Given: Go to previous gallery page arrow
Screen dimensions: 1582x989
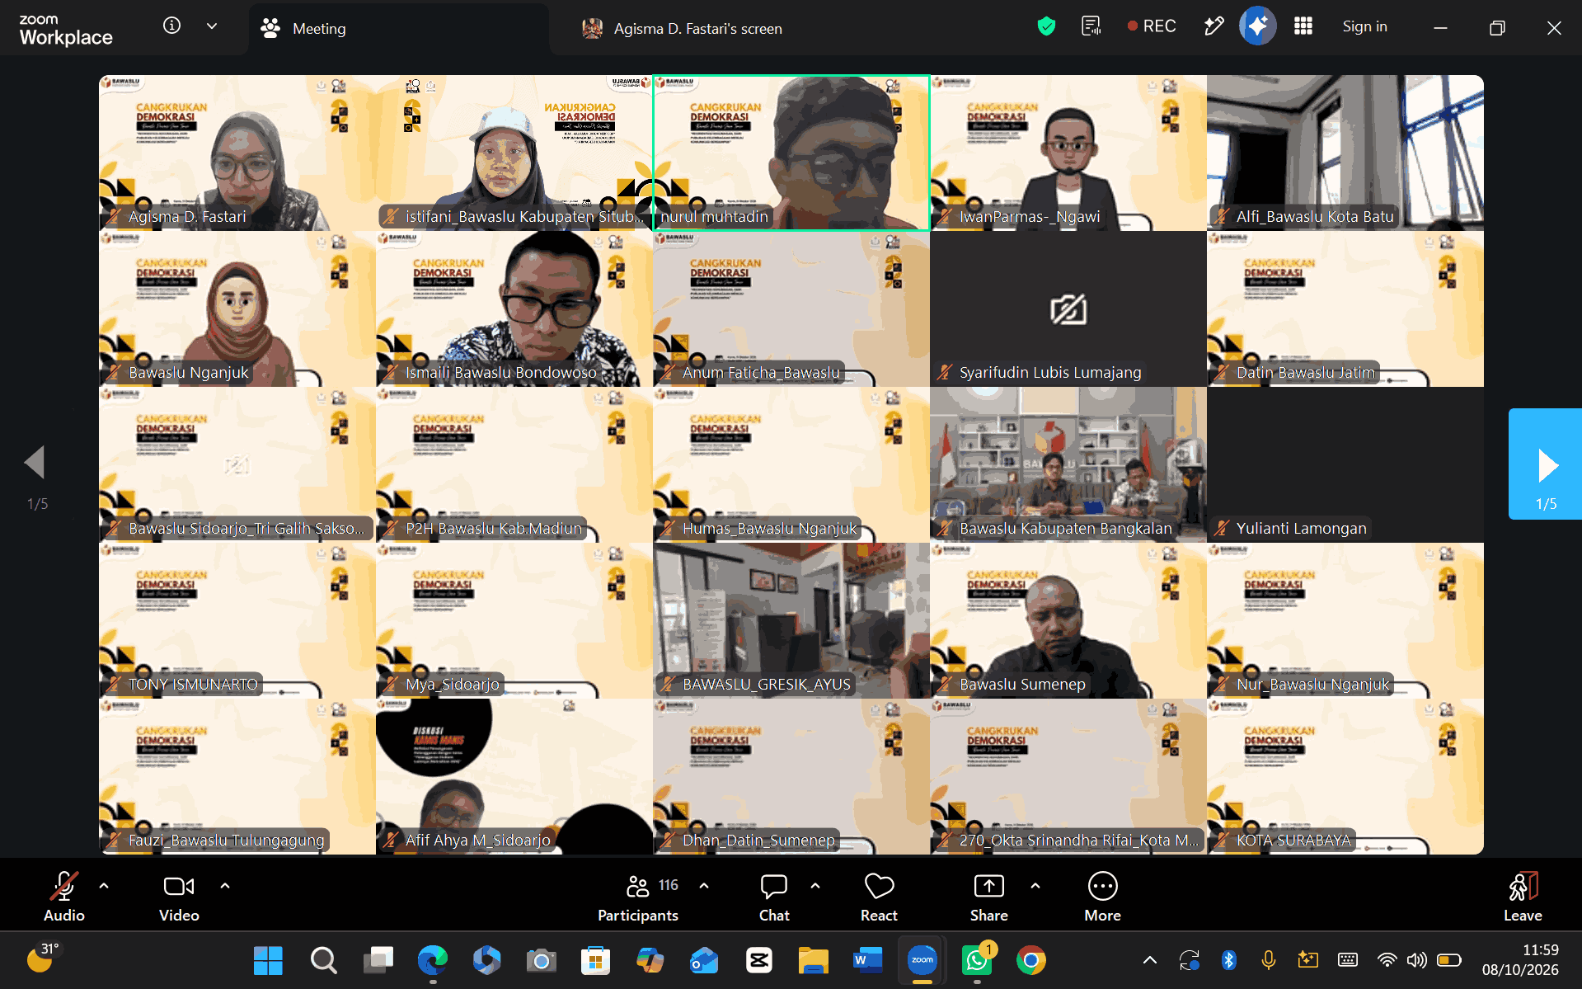Looking at the screenshot, I should tap(35, 463).
